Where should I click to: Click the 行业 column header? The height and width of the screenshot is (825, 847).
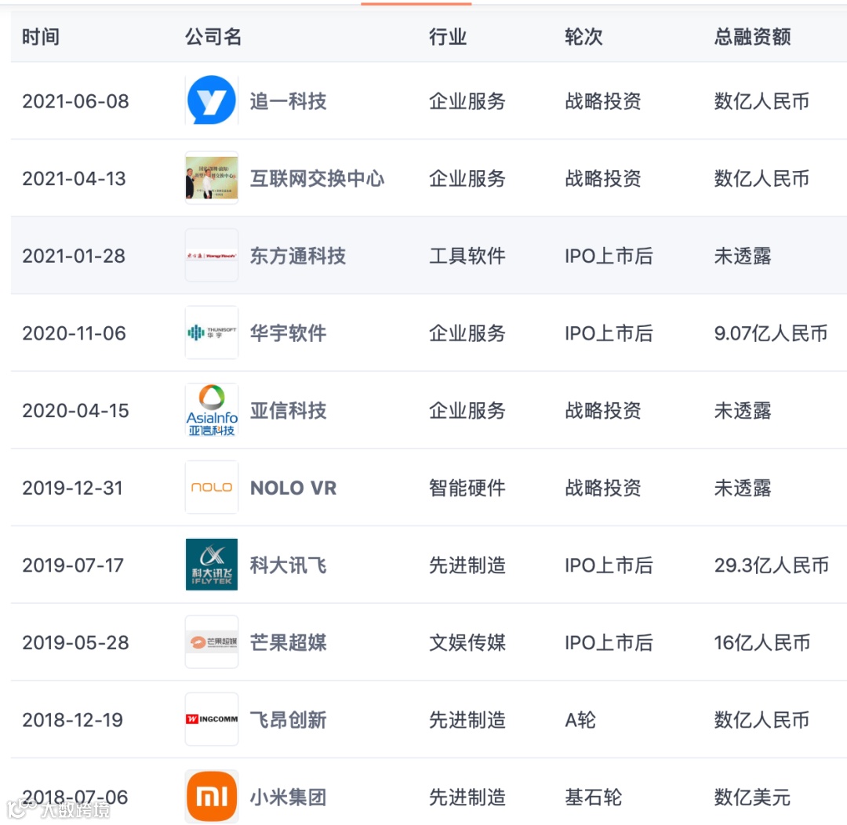(448, 37)
